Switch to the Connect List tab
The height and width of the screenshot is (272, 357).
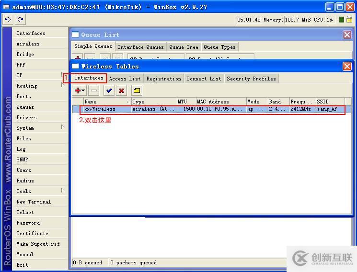pyautogui.click(x=204, y=79)
